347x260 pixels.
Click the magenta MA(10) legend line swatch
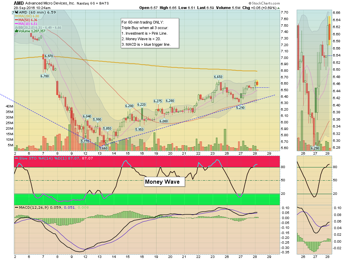[x=16, y=24]
